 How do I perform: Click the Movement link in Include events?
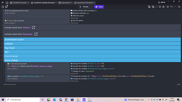pos(27,34)
